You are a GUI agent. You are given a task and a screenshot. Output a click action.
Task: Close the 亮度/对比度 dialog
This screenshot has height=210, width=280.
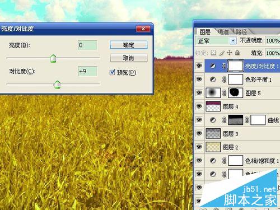[143, 29]
